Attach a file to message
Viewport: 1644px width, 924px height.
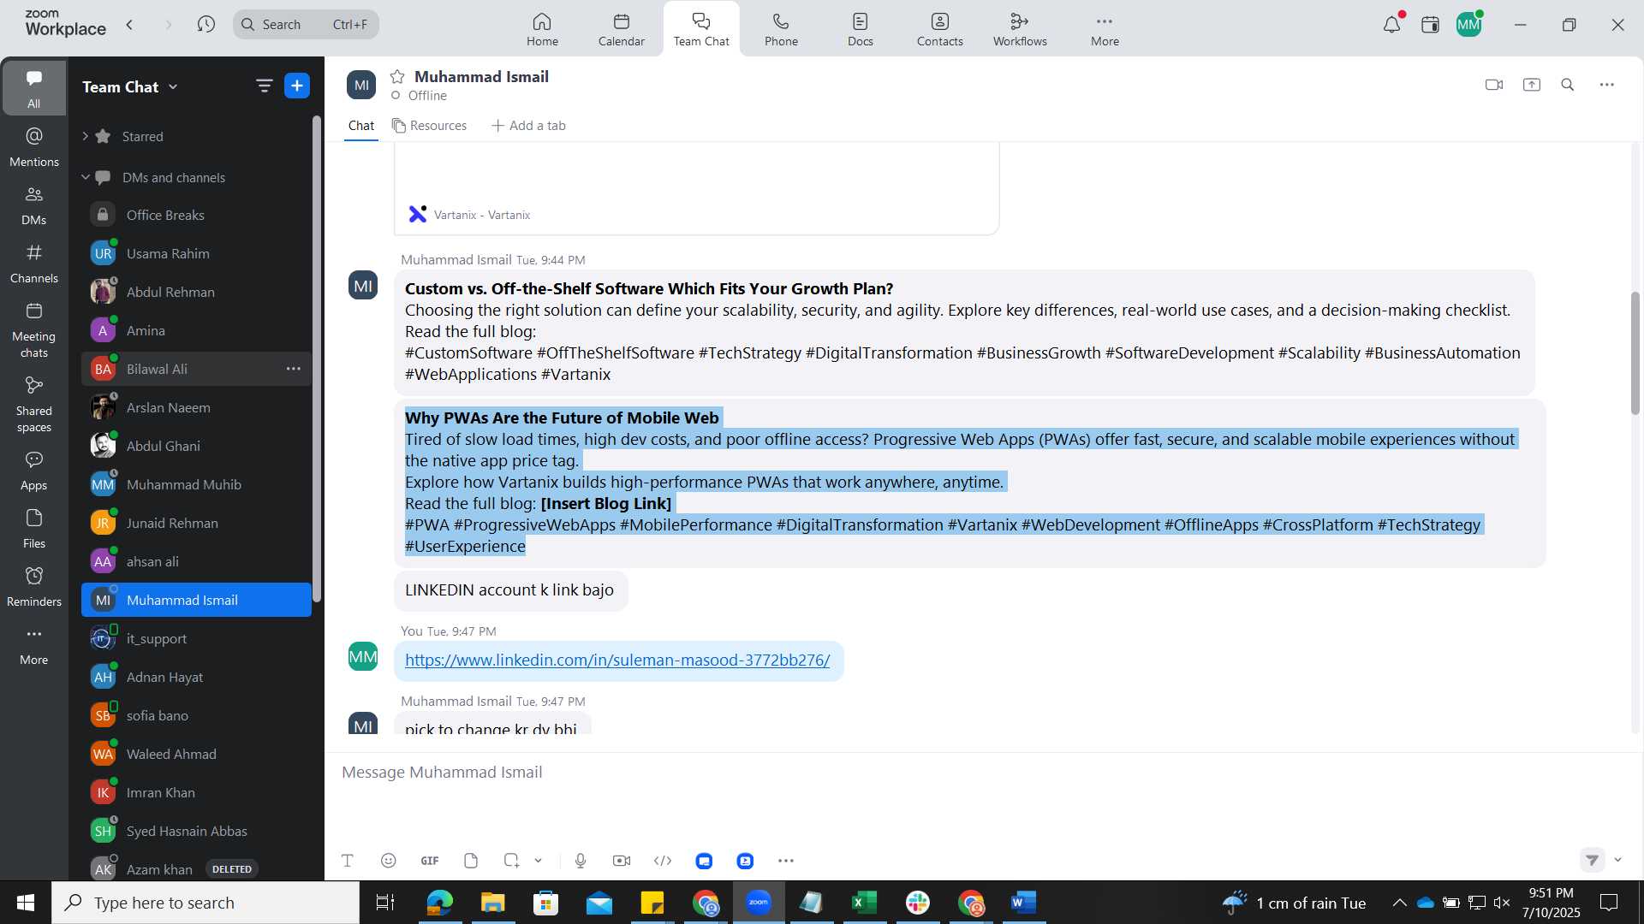[471, 861]
